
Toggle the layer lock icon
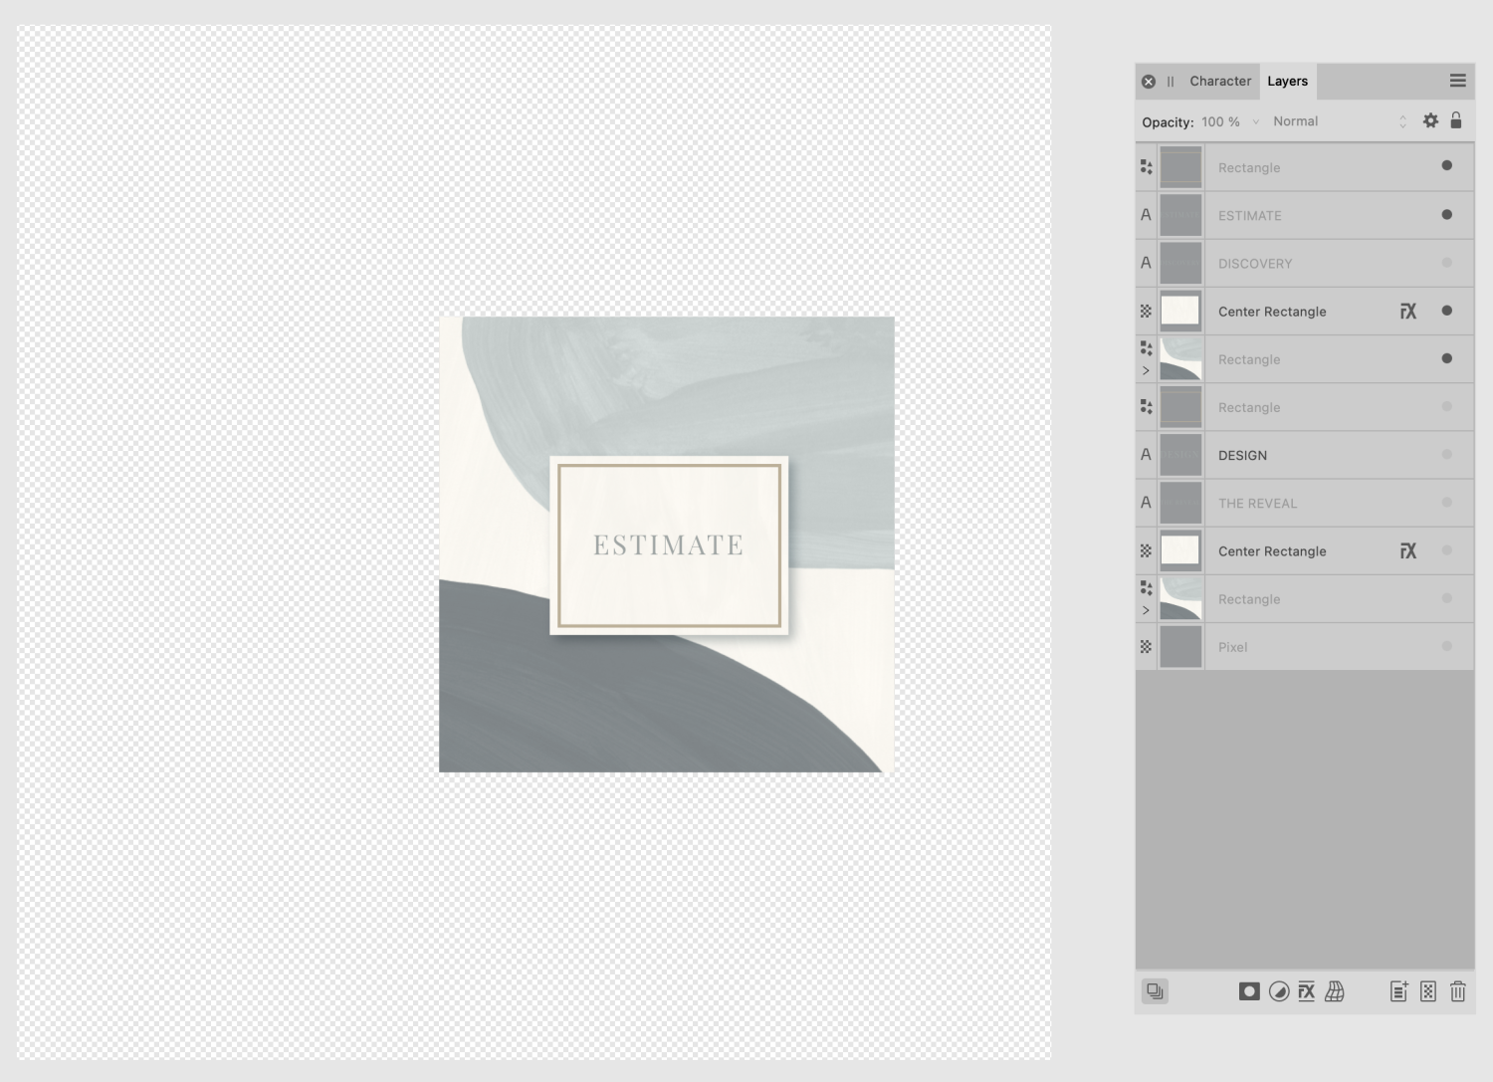click(x=1456, y=120)
